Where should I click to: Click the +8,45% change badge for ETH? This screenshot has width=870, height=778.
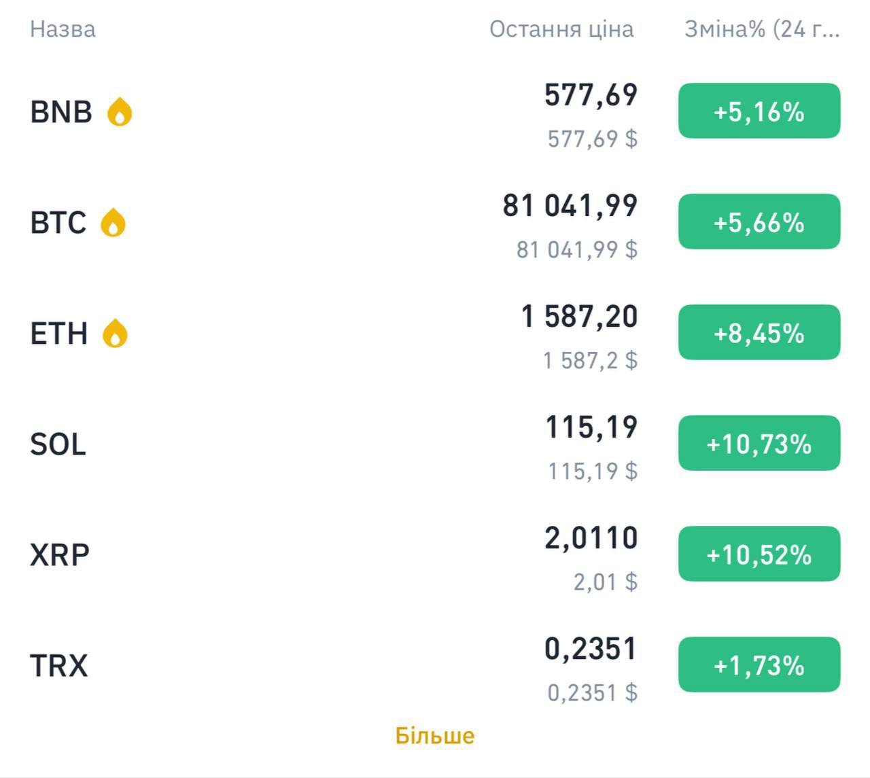pyautogui.click(x=759, y=333)
